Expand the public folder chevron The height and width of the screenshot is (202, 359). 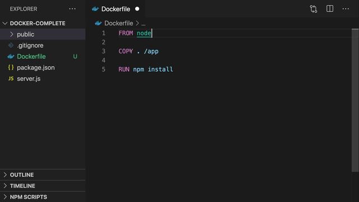tap(11, 34)
